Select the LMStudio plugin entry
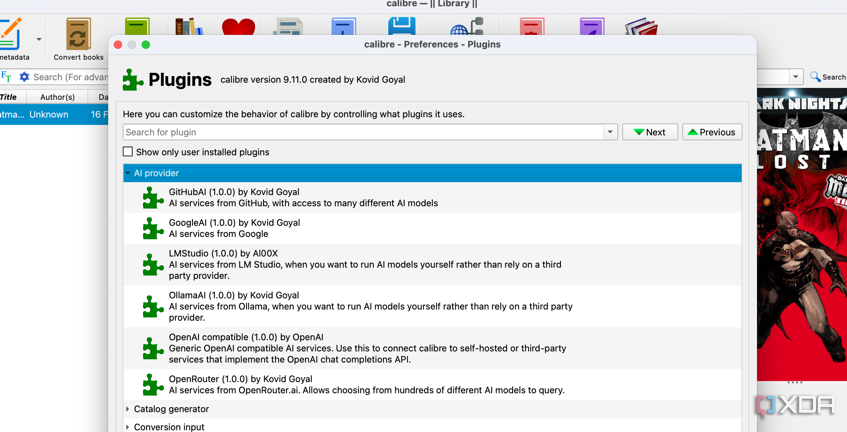 coord(432,265)
